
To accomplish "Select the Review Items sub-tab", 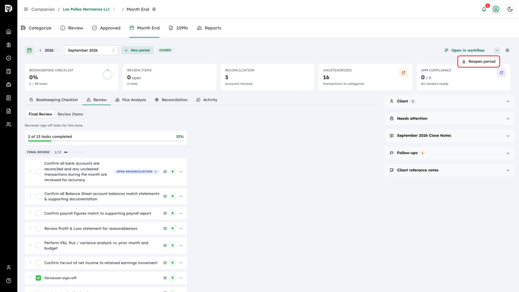I will click(70, 114).
